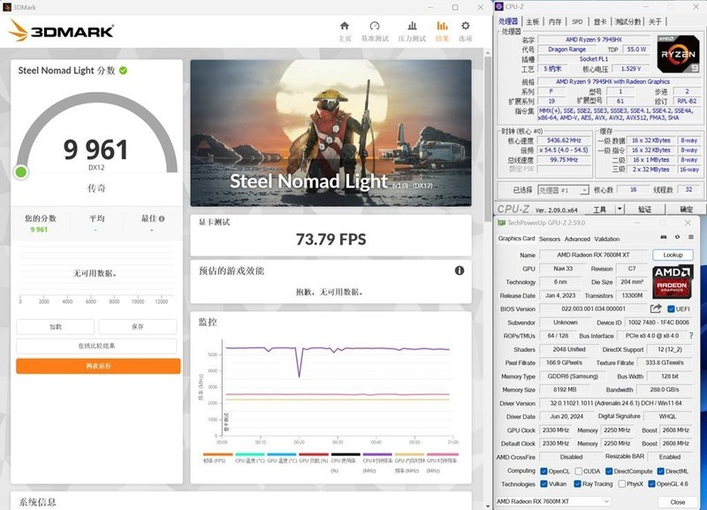Uncheck the Vulkan checkbox in GPU-Z
The width and height of the screenshot is (707, 510).
pyautogui.click(x=544, y=484)
